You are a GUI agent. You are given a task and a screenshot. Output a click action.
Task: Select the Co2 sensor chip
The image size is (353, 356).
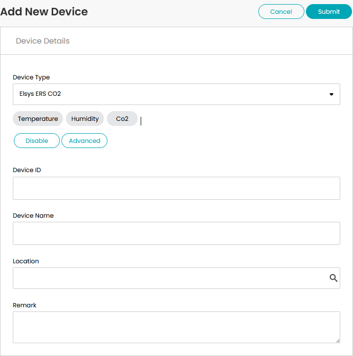tap(122, 119)
